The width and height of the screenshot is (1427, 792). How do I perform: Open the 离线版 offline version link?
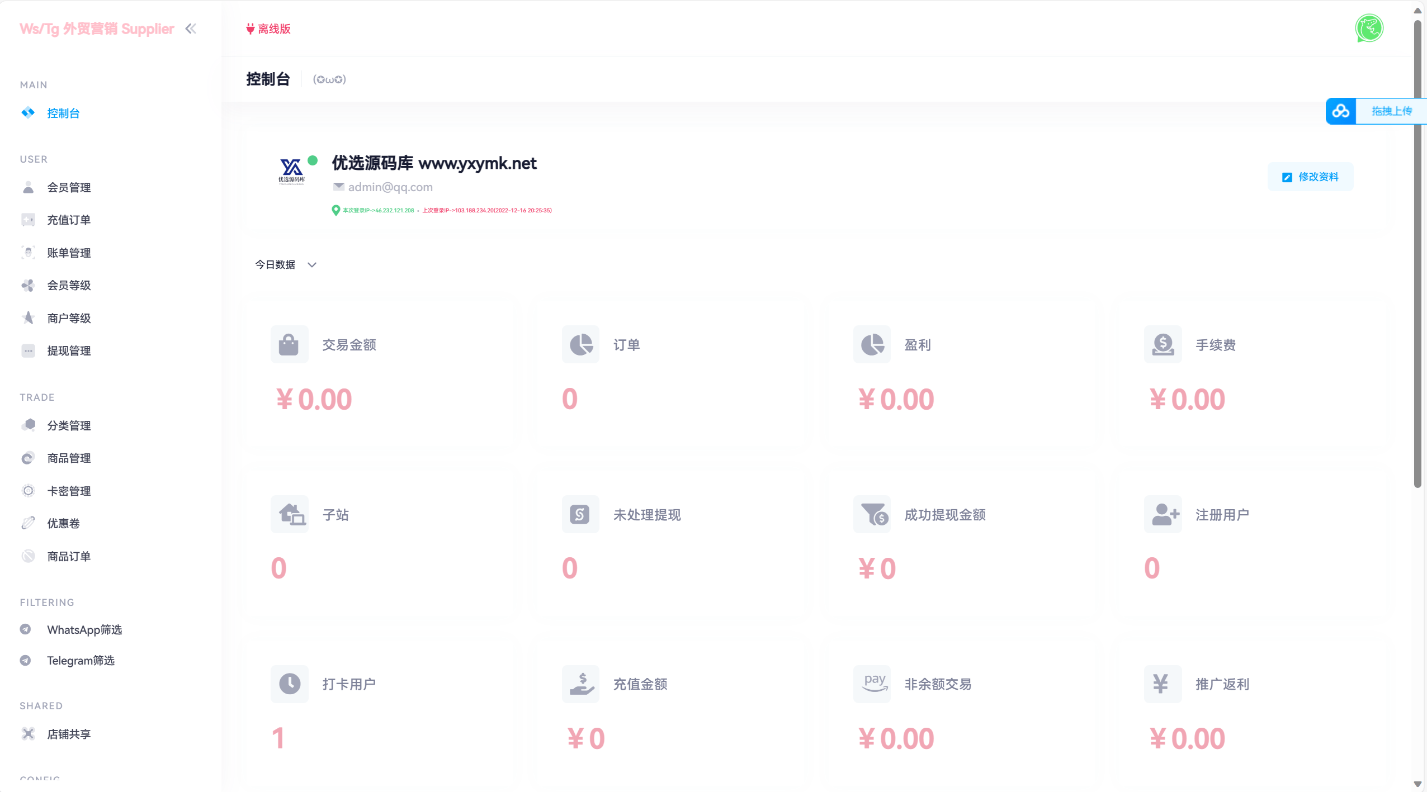(x=269, y=29)
